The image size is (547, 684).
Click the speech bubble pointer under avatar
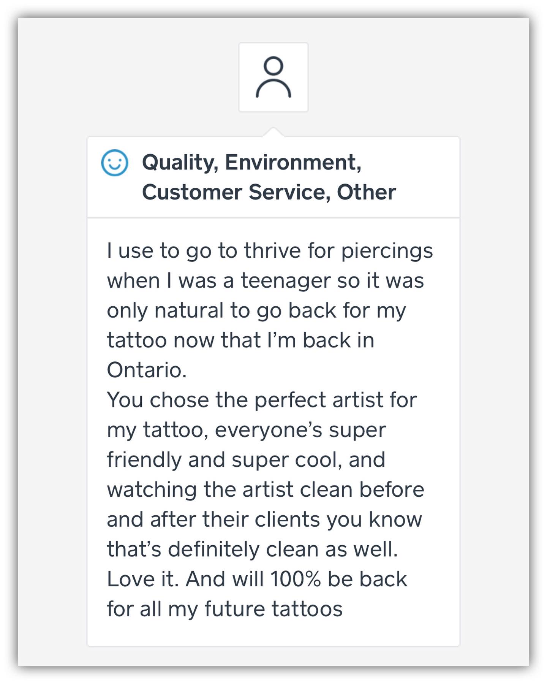tap(273, 132)
